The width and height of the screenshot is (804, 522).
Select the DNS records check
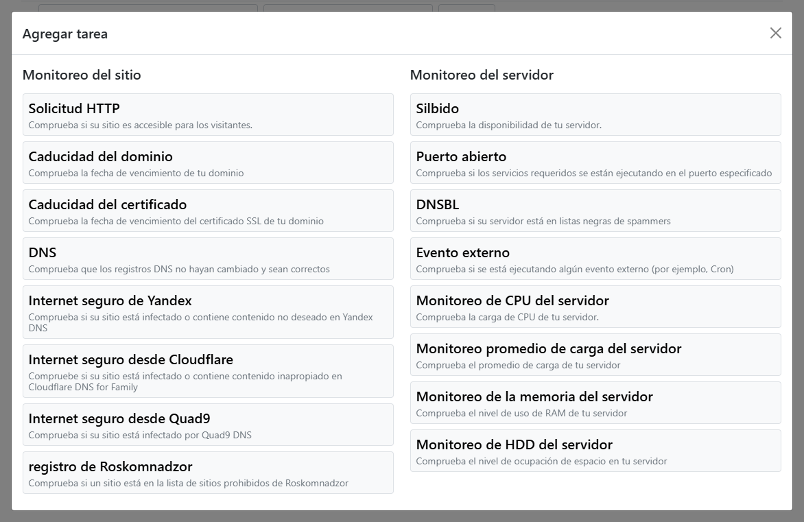(208, 259)
